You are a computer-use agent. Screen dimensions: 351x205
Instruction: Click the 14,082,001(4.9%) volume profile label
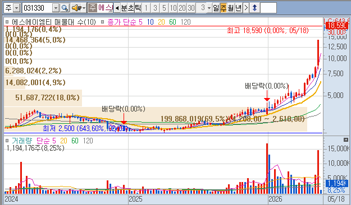tap(35, 82)
